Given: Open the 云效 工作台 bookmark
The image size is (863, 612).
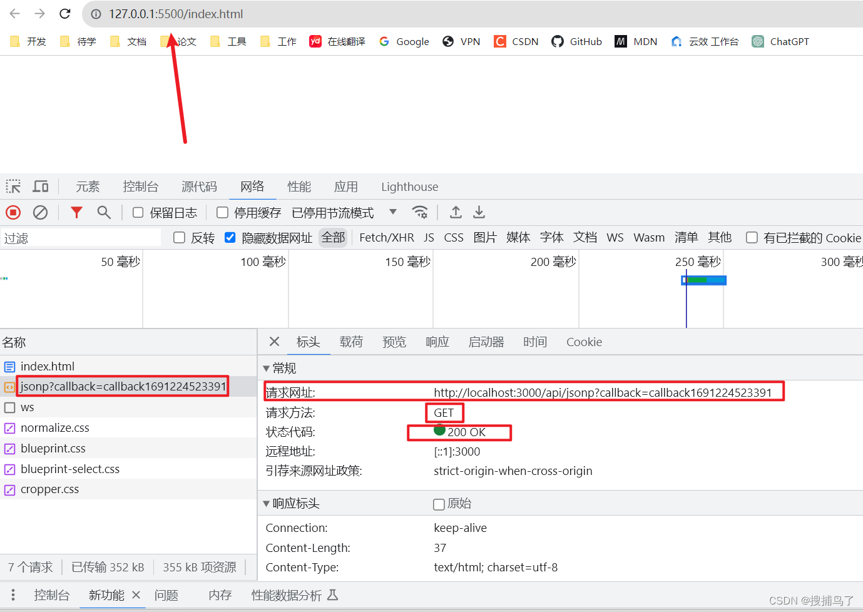Looking at the screenshot, I should [705, 41].
